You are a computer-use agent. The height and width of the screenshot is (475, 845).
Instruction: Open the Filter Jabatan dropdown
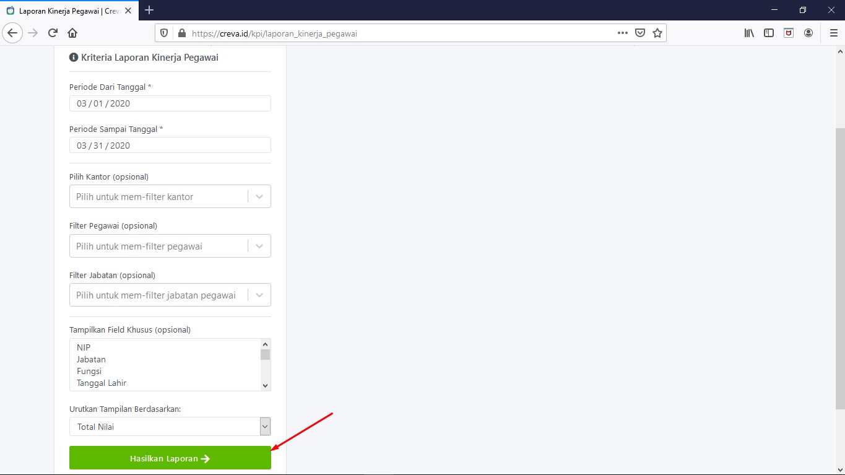pos(170,295)
